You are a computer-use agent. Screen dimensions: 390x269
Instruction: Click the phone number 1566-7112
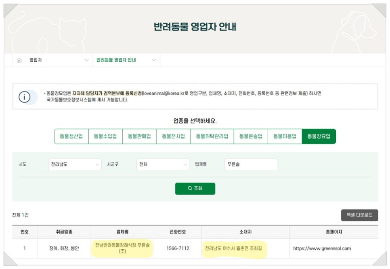coord(178,248)
